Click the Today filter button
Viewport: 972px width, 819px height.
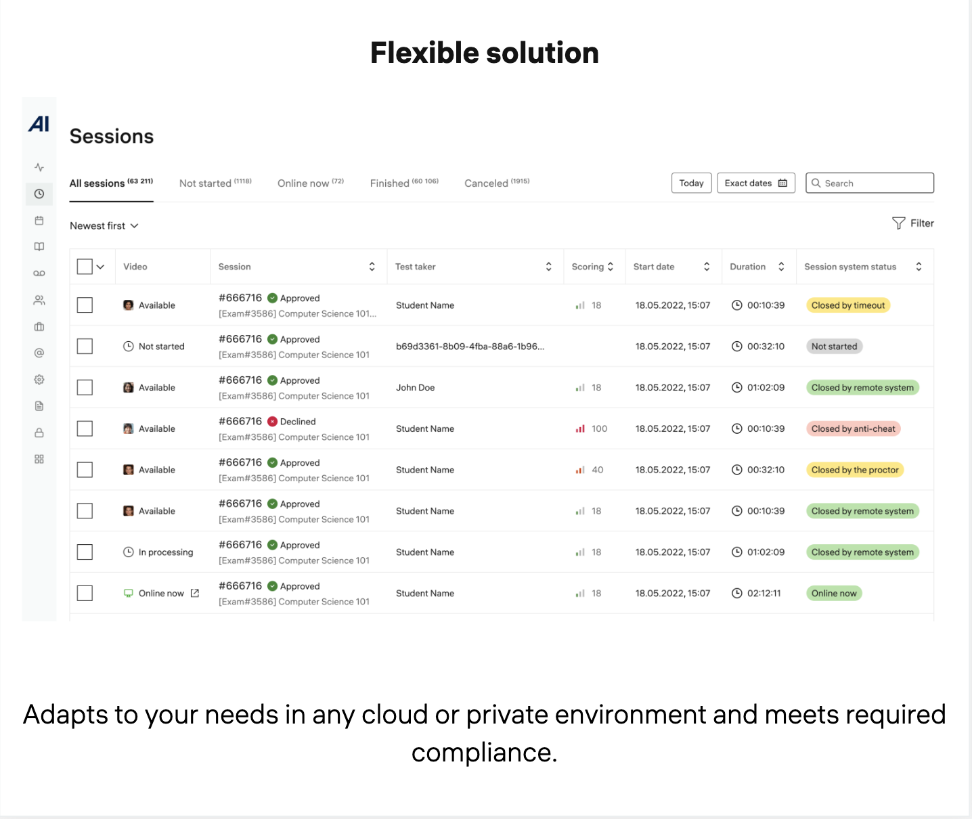[x=691, y=183]
